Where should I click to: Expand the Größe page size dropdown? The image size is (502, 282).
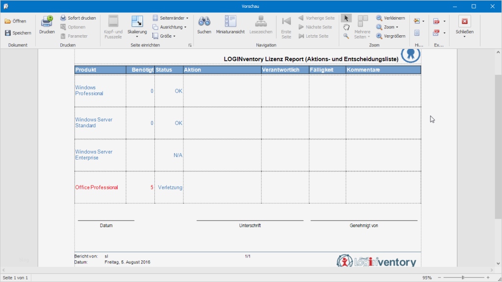tap(164, 36)
